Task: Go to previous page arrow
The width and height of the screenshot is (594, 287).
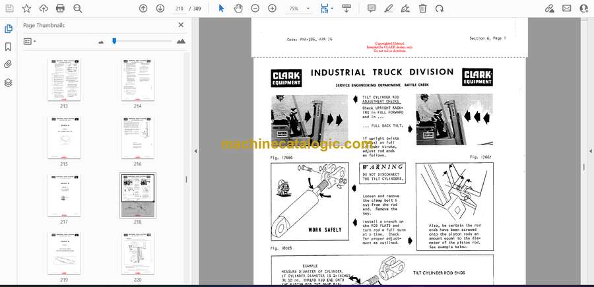Action: pos(143,9)
